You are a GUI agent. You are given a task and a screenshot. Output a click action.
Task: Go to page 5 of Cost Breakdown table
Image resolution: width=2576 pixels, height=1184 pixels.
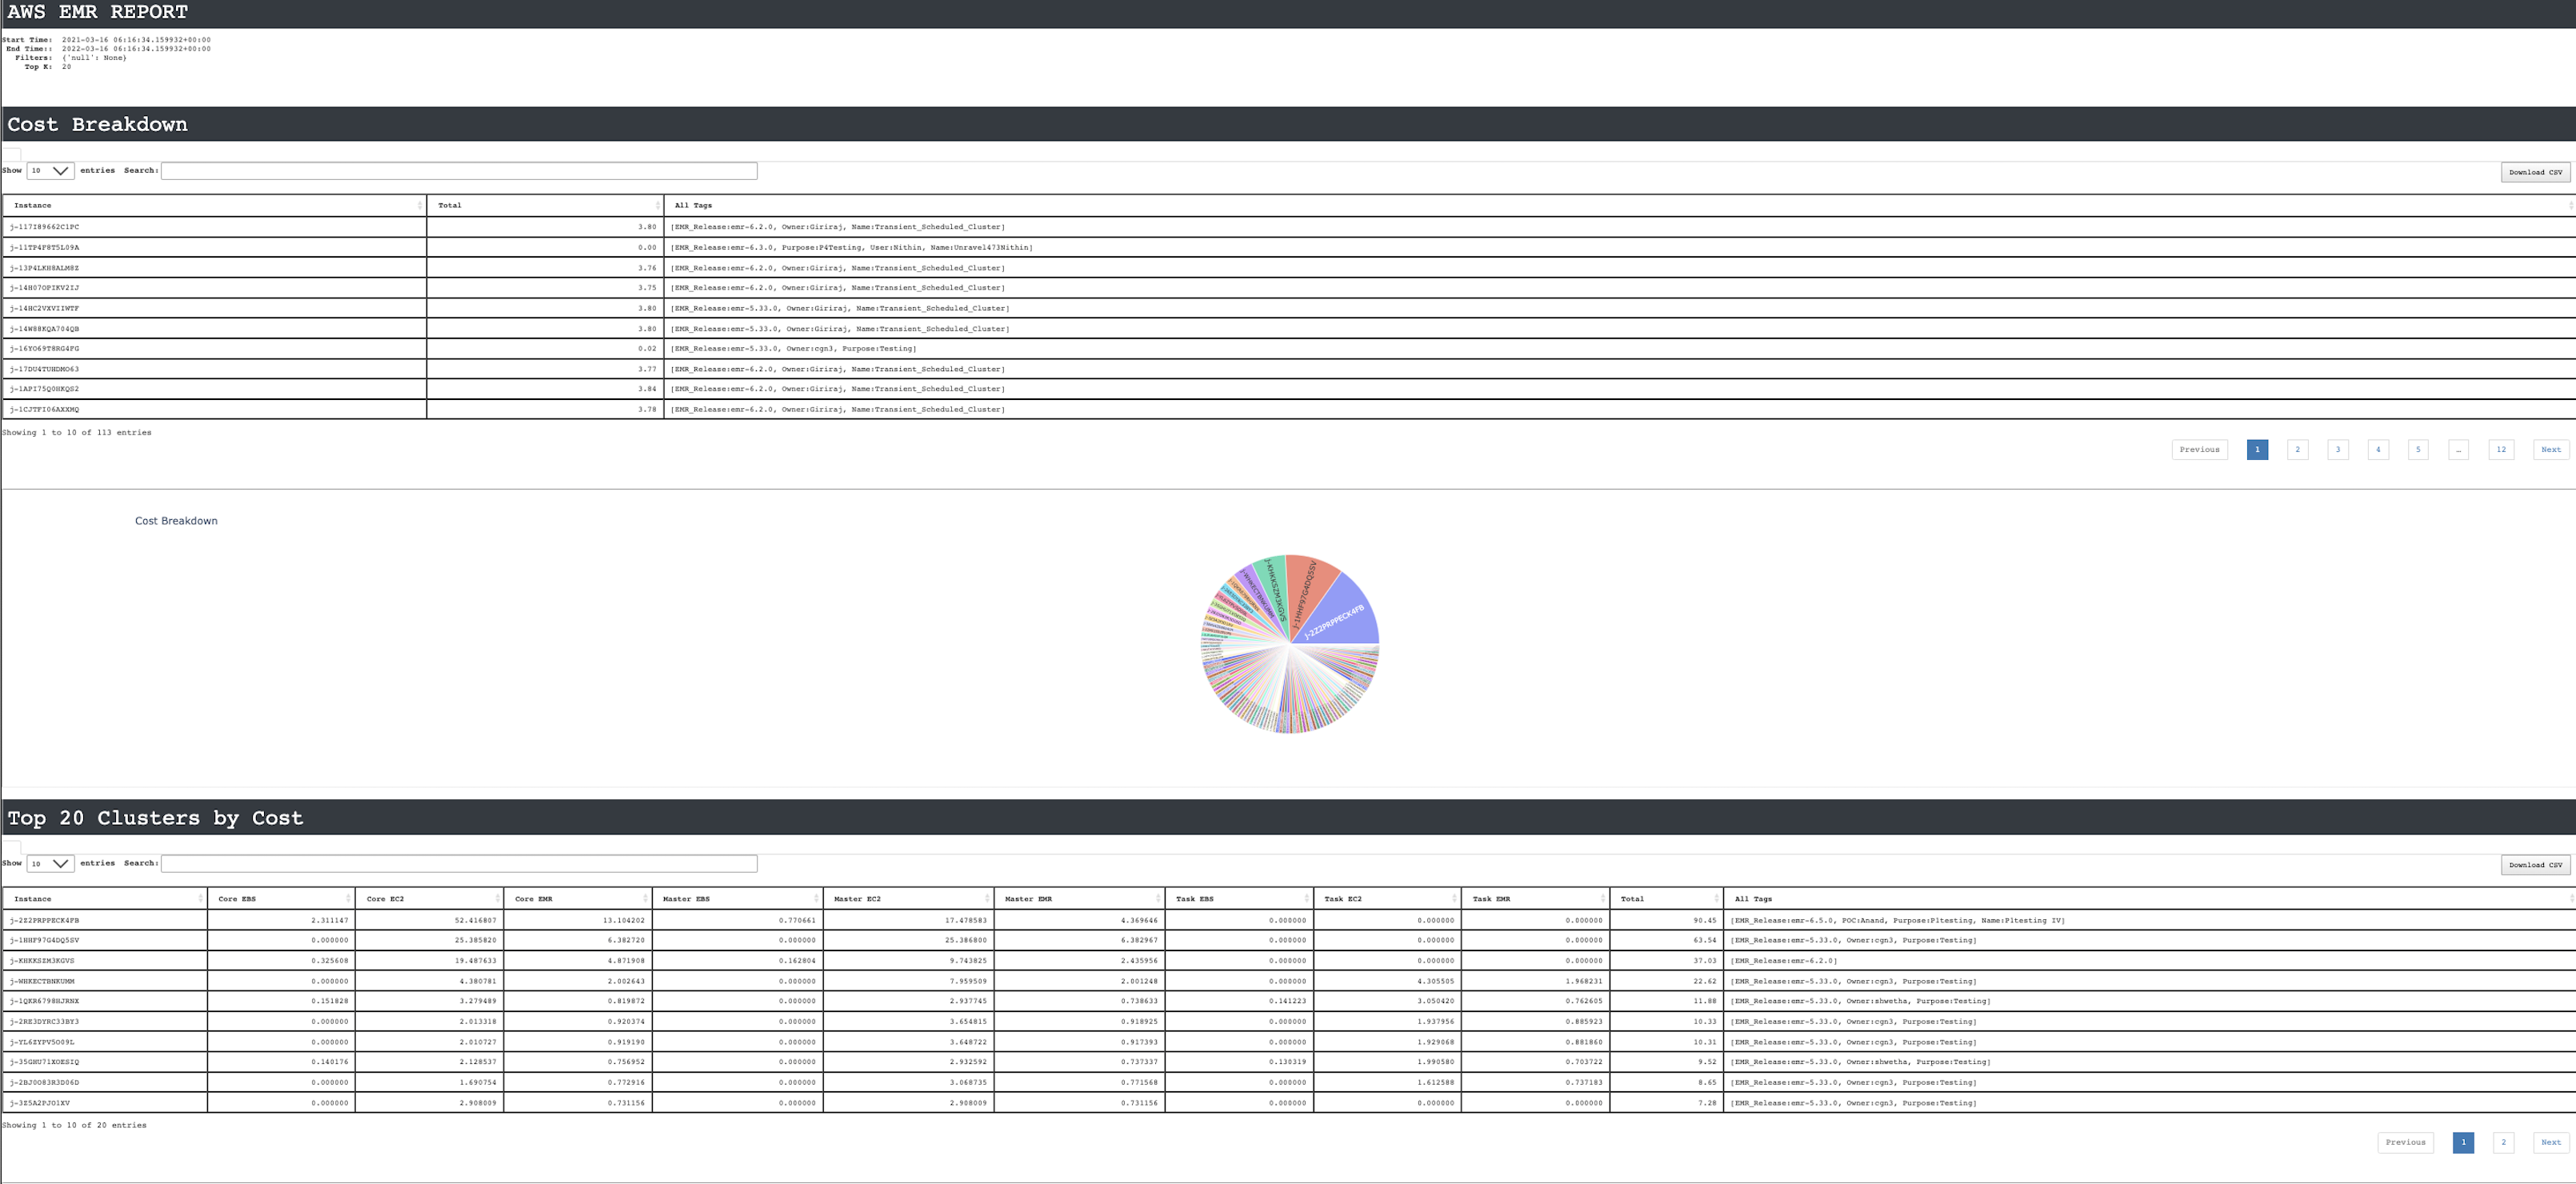click(2418, 450)
